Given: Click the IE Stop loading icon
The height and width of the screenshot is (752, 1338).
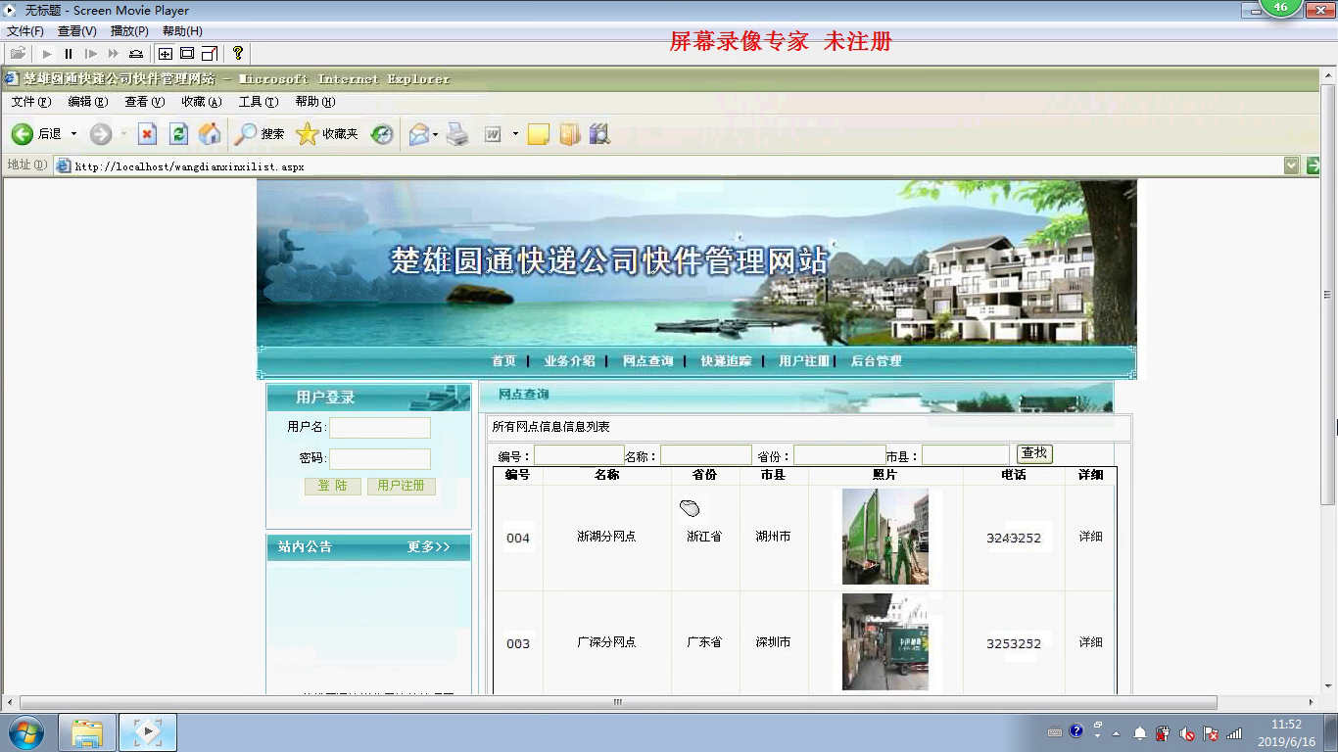Looking at the screenshot, I should (147, 134).
